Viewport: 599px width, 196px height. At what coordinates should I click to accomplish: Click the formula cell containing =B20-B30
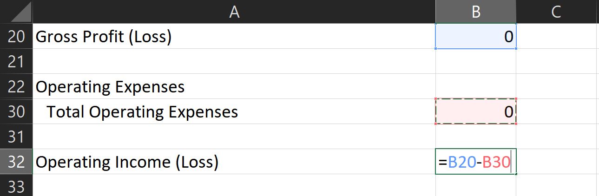coord(475,162)
